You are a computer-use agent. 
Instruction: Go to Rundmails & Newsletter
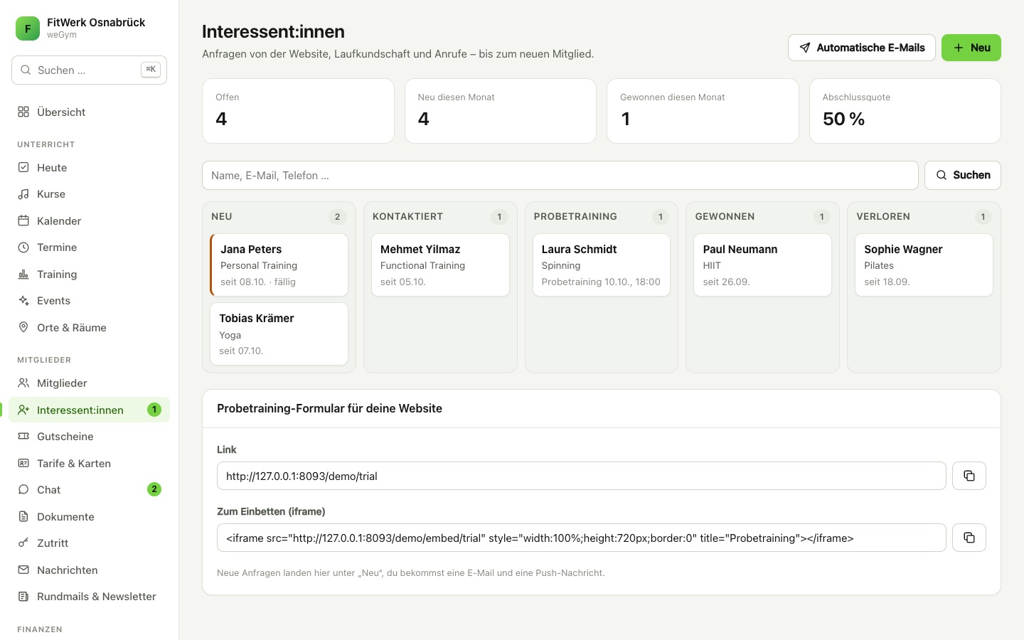[x=89, y=596]
